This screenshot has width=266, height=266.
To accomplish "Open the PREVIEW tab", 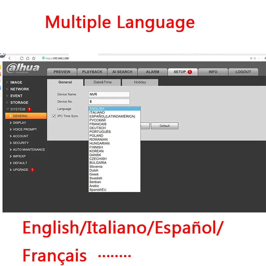I will click(62, 72).
